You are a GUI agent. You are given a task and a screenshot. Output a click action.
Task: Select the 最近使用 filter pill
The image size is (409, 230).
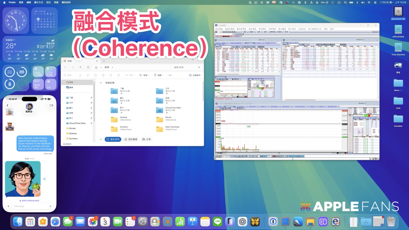point(113,139)
